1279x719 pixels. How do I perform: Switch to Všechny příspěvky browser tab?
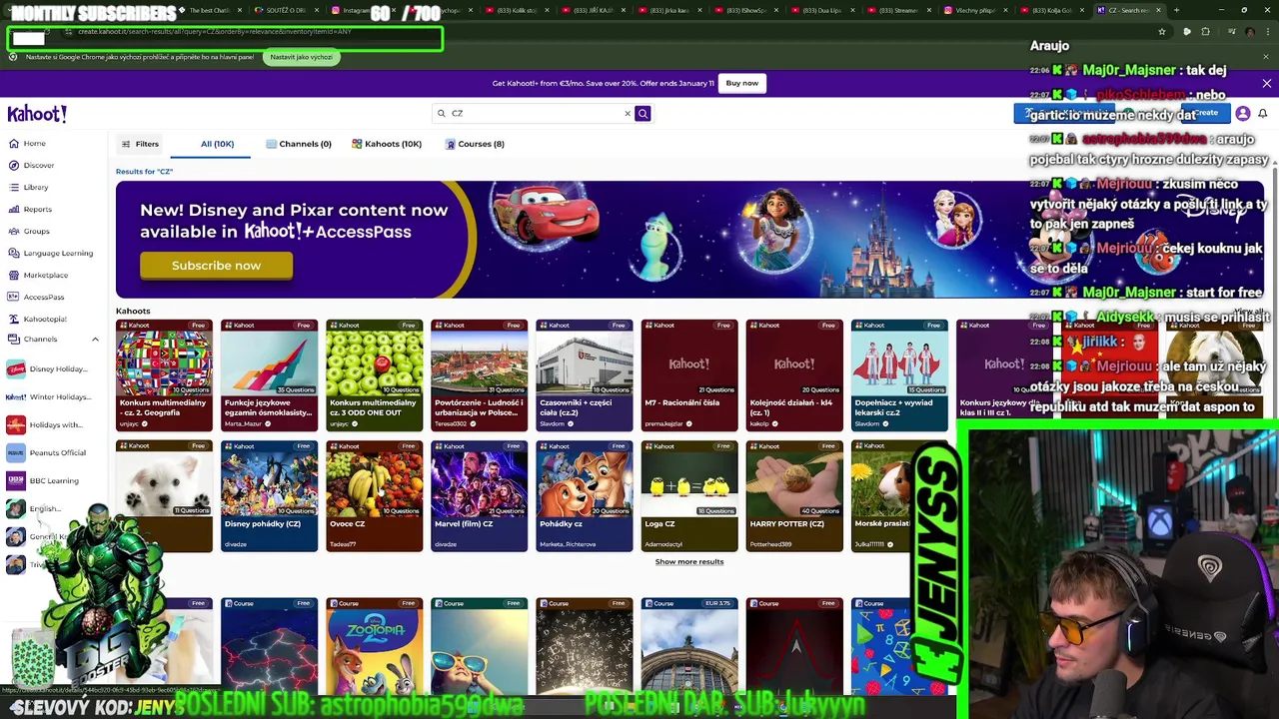[975, 10]
